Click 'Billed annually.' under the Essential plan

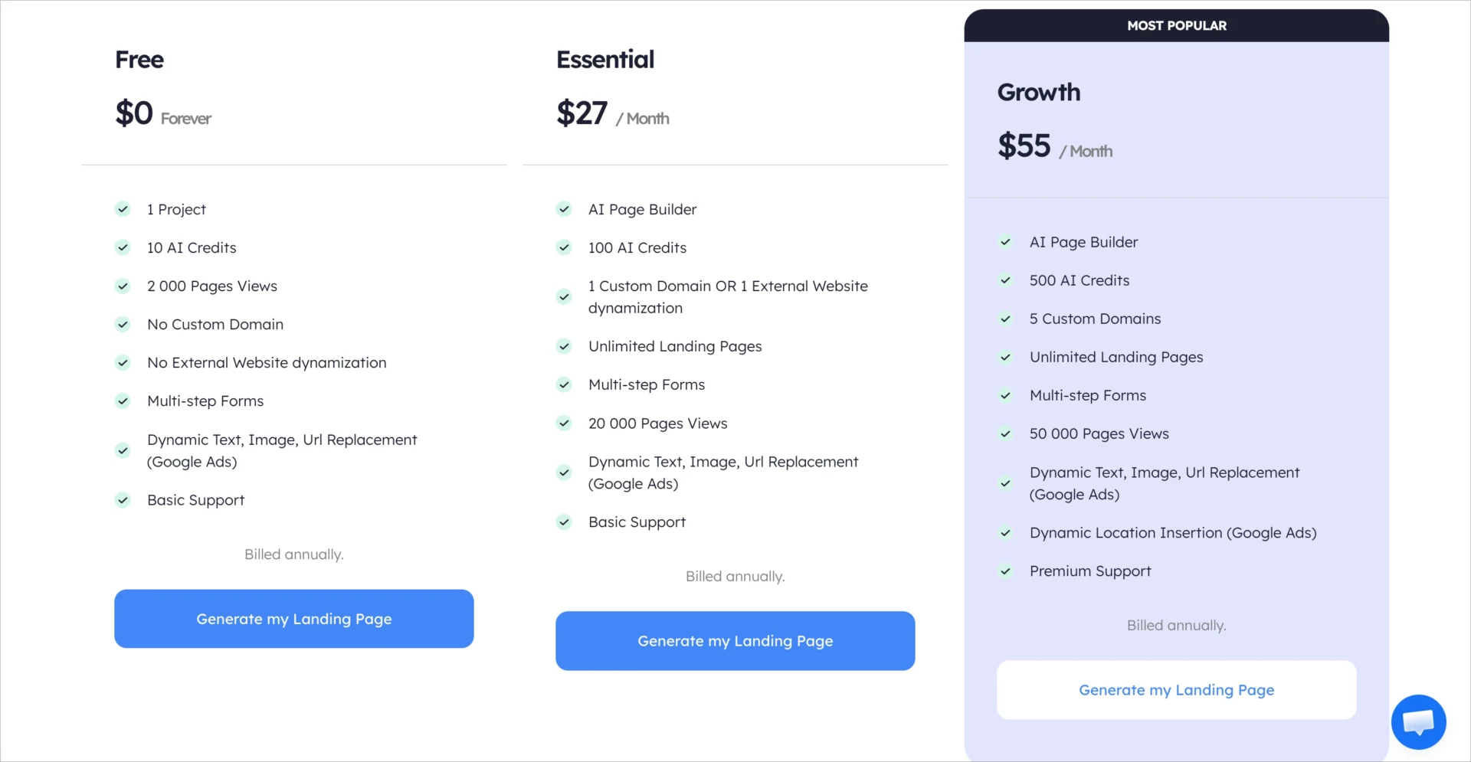pos(735,576)
